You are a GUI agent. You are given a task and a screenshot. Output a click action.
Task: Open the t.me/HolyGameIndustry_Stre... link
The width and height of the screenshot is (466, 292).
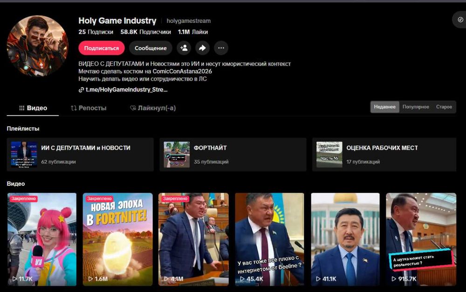coord(123,90)
